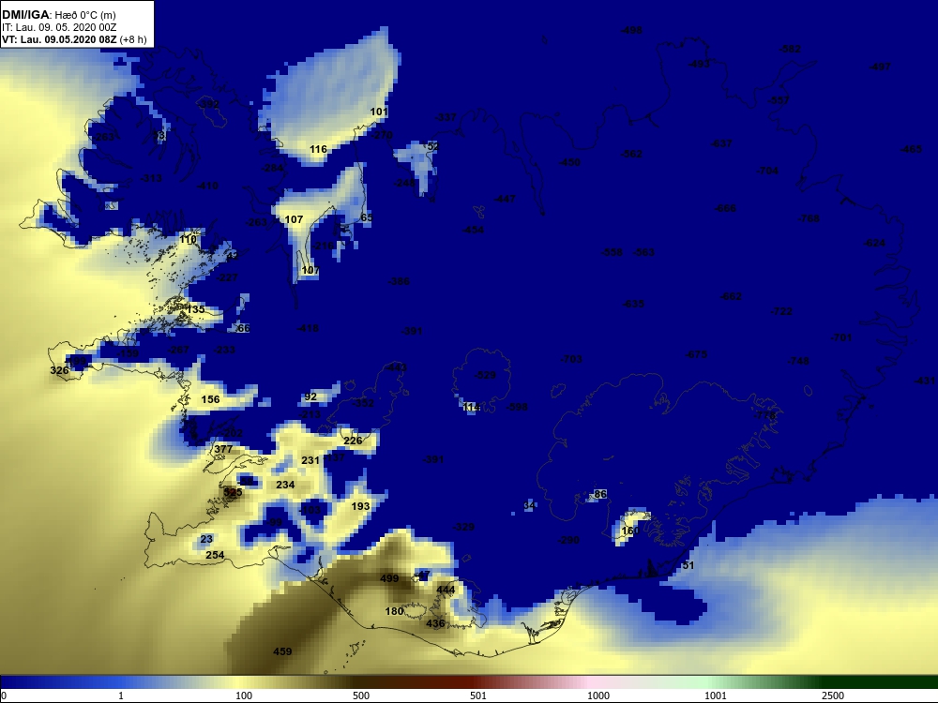This screenshot has width=938, height=703.
Task: Click the map value '377'
Action: pos(223,448)
